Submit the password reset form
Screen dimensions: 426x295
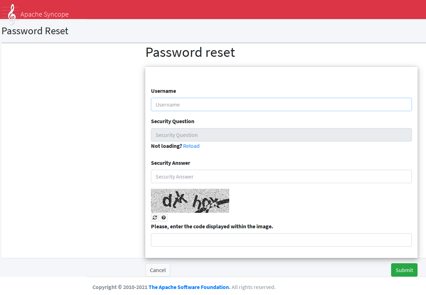[404, 270]
